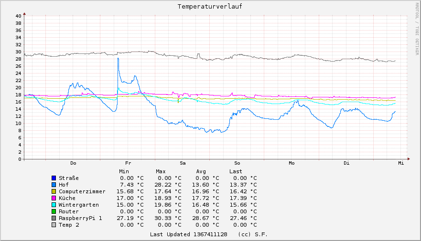The height and width of the screenshot is (241, 421).
Task: Select the dark gray RaspberryPi 1 swatch
Action: (54, 218)
